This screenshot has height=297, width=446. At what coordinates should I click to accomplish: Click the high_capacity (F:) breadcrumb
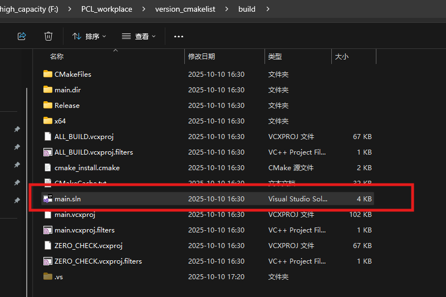click(x=29, y=9)
